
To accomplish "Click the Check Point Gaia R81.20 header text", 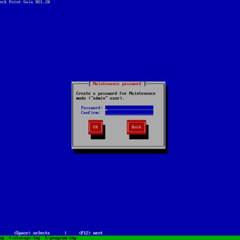I will coord(25,2).
